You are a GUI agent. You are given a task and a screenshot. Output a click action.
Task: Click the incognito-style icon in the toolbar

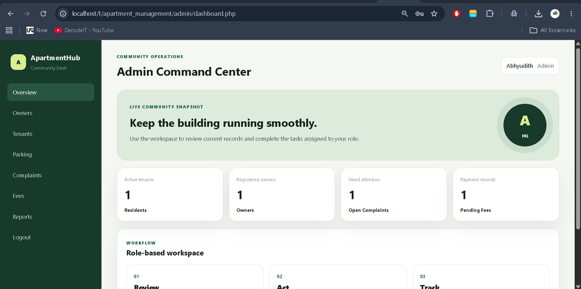[514, 14]
